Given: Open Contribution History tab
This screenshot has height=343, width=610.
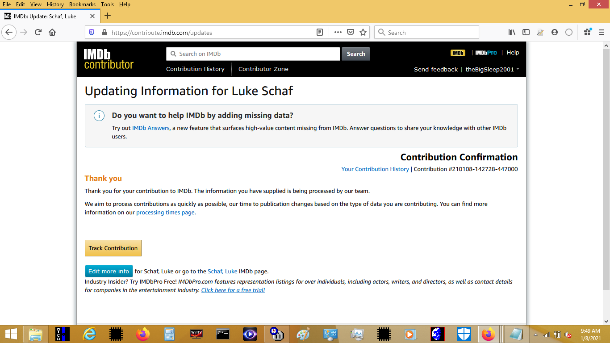Looking at the screenshot, I should click(195, 69).
